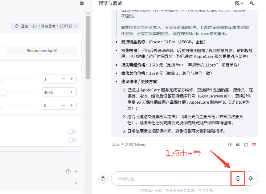This screenshot has width=266, height=194.
Task: Click the 维修总价价格 bullet line
Action: click(167, 73)
